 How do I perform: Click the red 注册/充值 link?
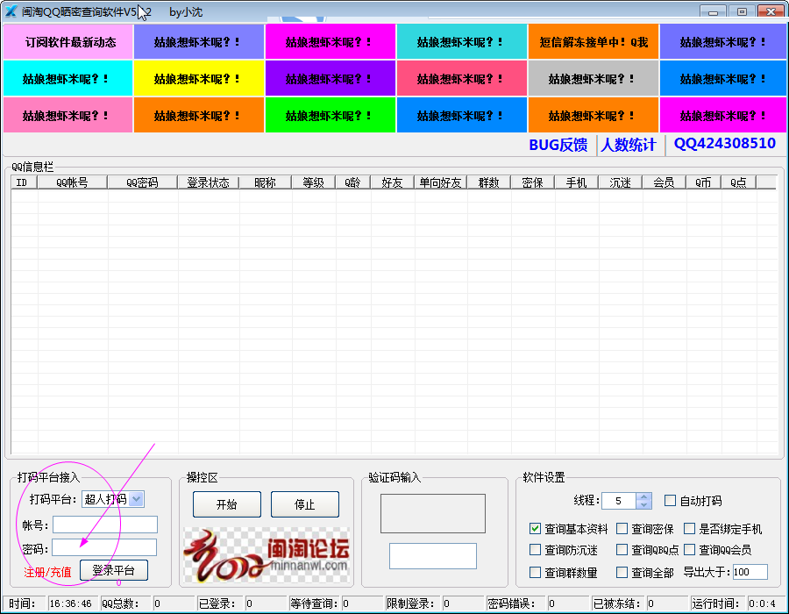(48, 572)
